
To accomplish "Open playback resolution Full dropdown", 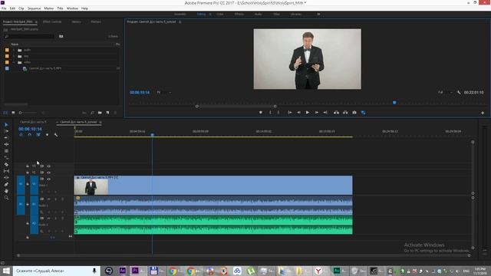I will 445,92.
